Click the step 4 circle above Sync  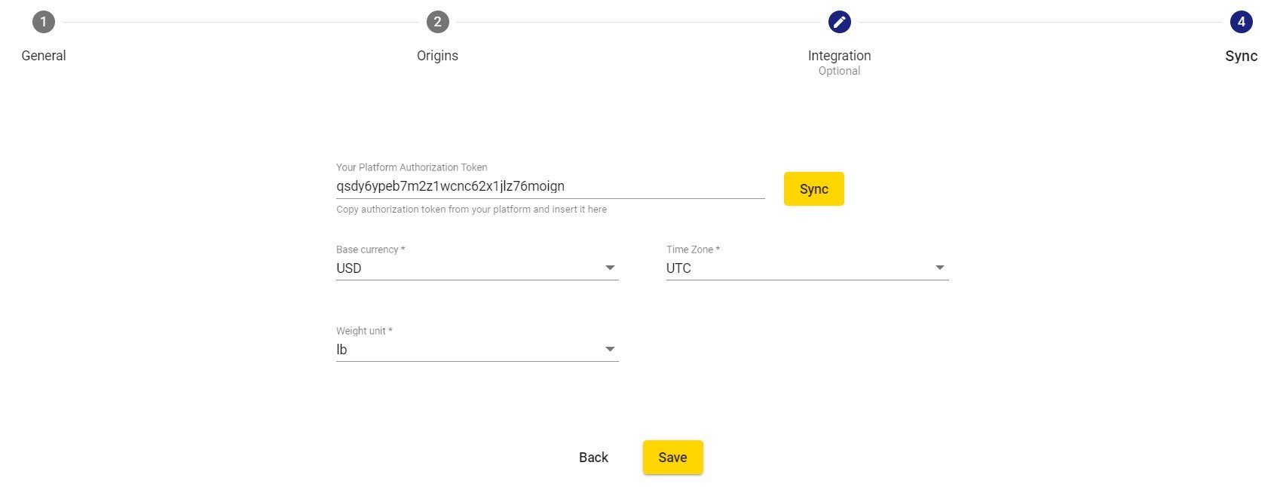[1241, 22]
